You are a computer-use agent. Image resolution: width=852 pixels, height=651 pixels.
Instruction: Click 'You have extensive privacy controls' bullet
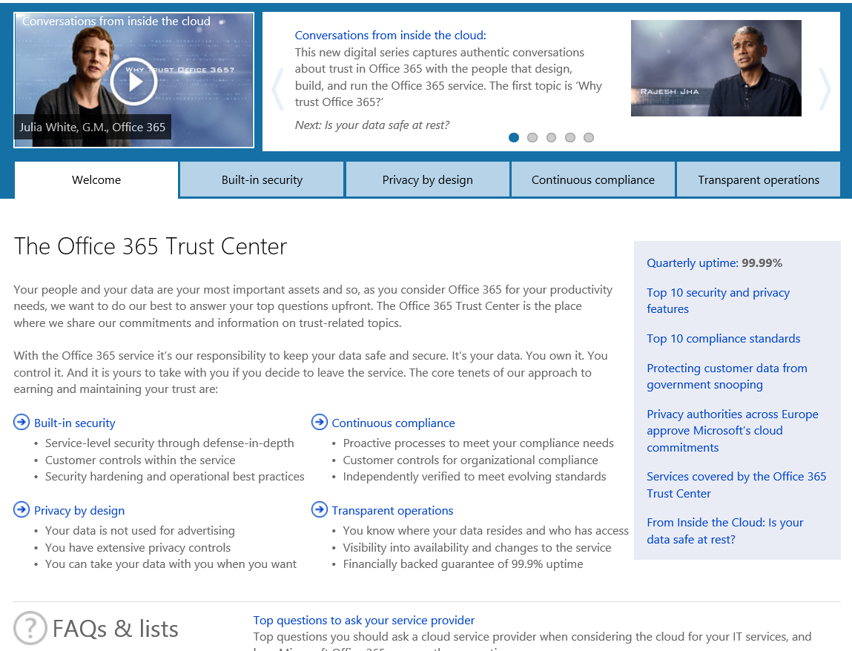pyautogui.click(x=137, y=548)
